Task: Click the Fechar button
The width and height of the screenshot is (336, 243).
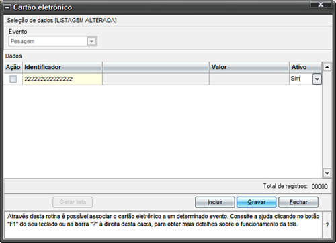Action: [298, 202]
